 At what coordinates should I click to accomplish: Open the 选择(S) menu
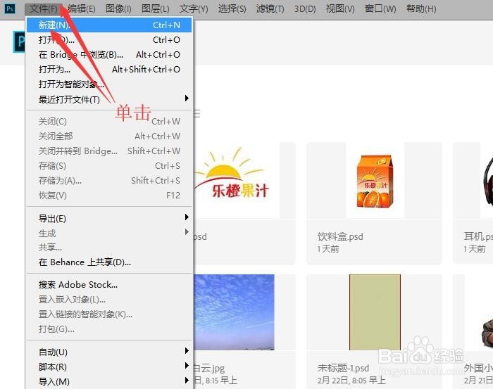(x=232, y=8)
